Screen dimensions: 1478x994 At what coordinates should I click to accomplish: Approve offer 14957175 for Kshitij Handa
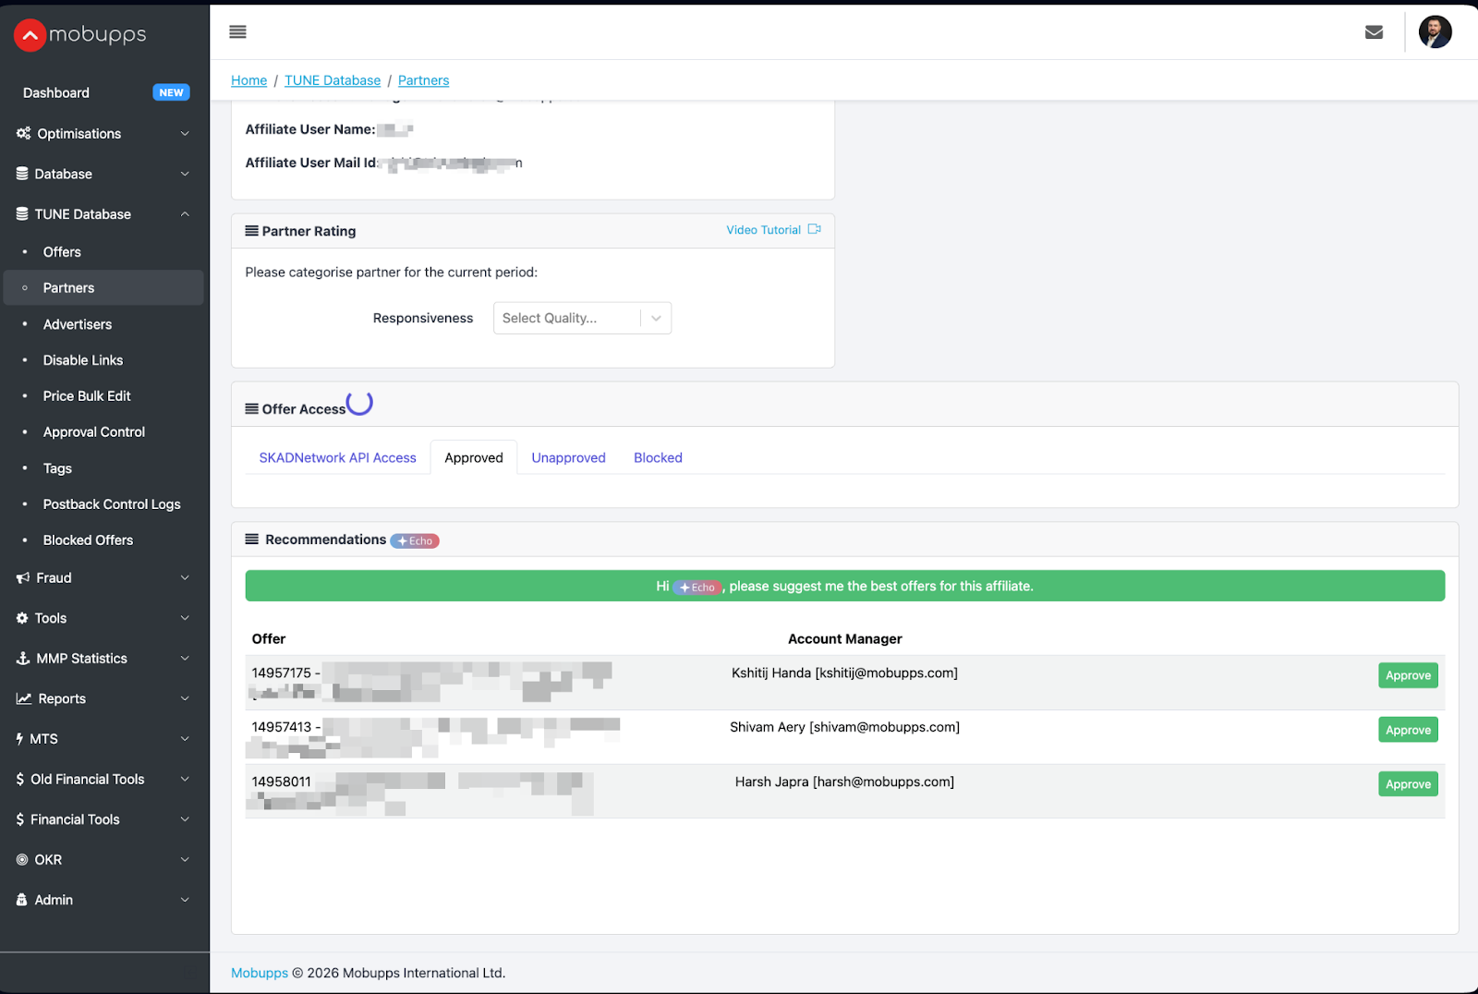tap(1408, 675)
